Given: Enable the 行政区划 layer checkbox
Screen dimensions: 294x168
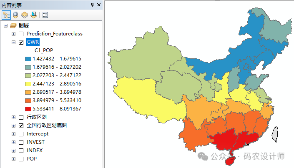Looking at the screenshot, I should (21, 118).
